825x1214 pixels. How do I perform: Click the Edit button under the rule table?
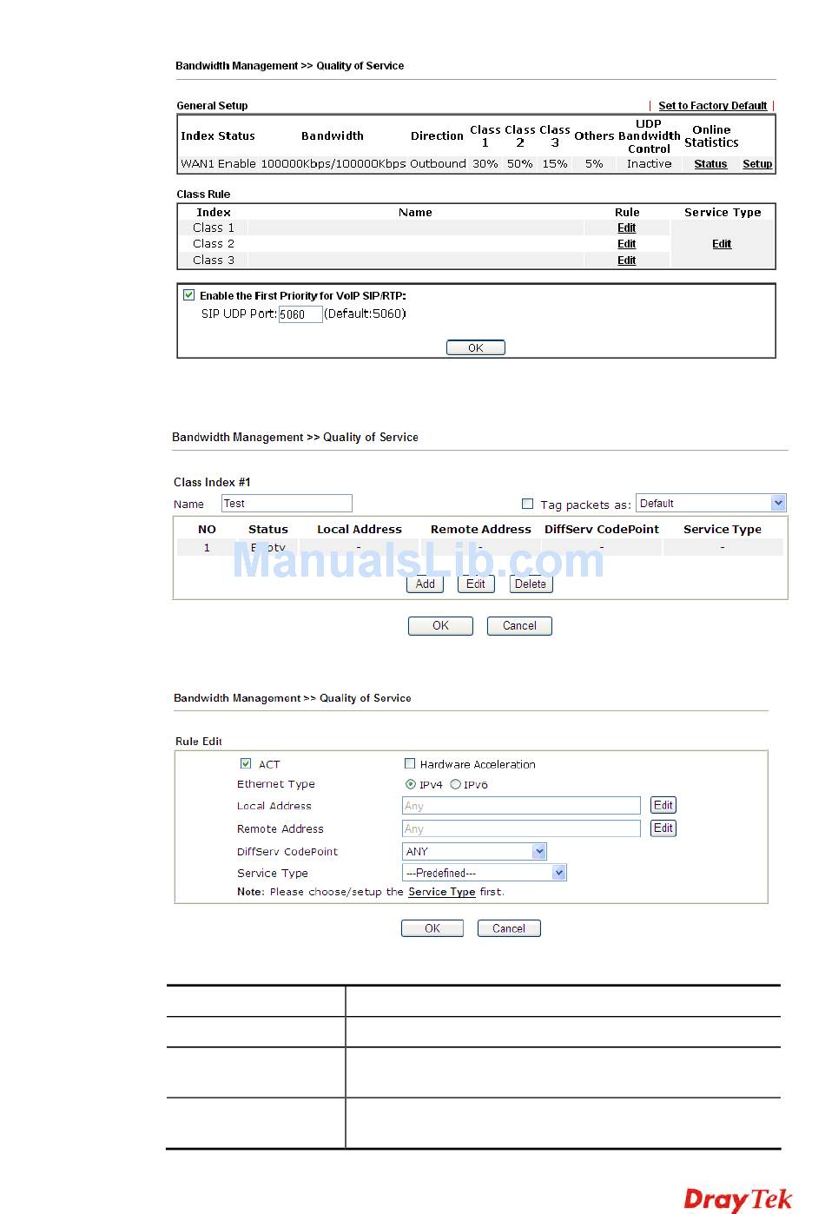pos(476,584)
